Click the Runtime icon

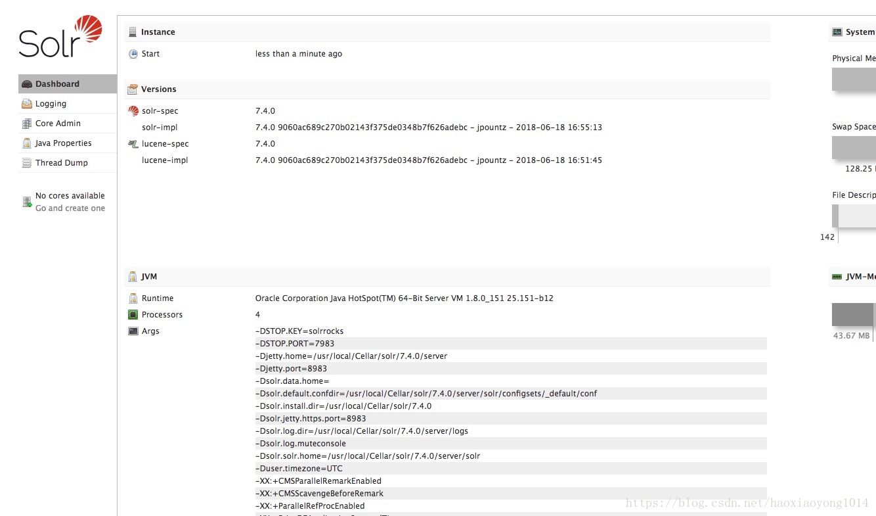[133, 298]
